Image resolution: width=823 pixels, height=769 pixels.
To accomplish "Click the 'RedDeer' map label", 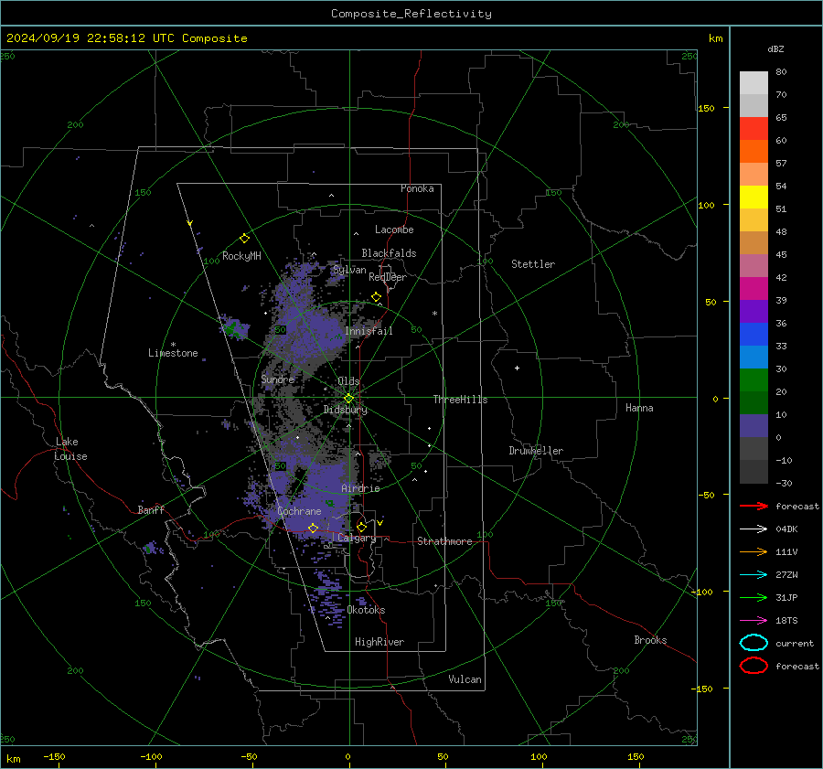I will coord(388,277).
